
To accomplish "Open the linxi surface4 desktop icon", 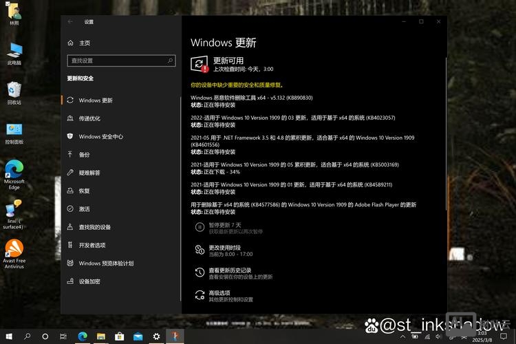I will tap(13, 214).
